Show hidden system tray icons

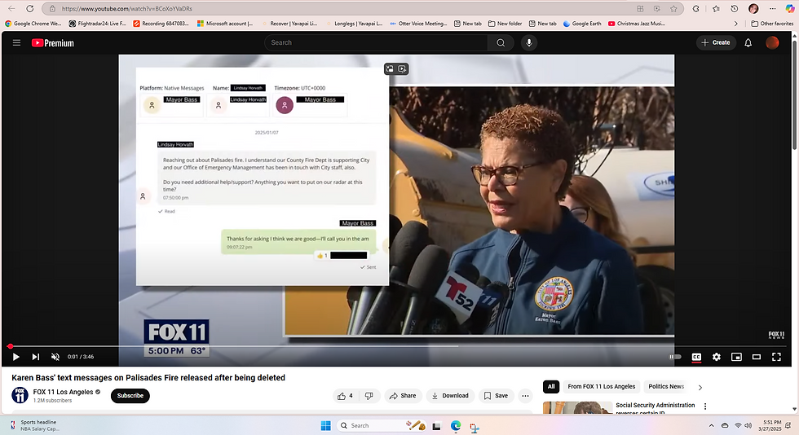711,425
